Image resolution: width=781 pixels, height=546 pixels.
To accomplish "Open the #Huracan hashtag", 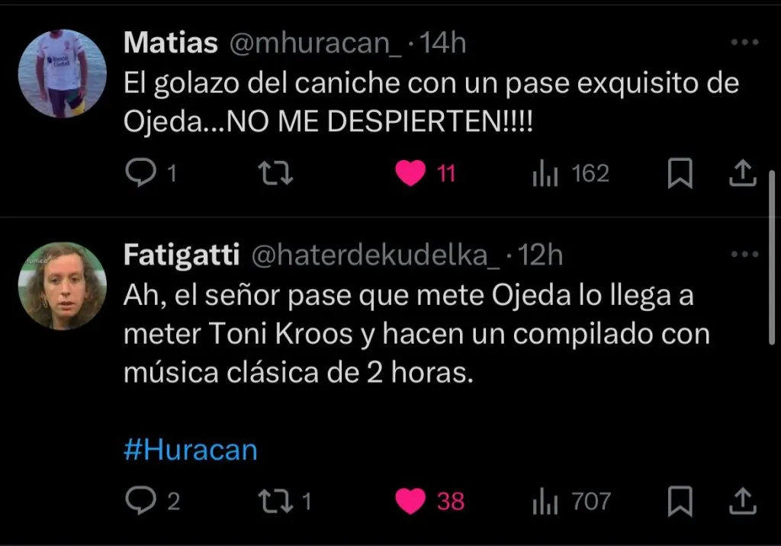I will point(190,450).
